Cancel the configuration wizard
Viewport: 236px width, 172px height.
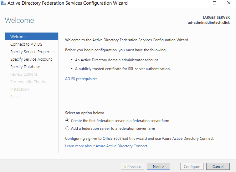click(x=218, y=166)
